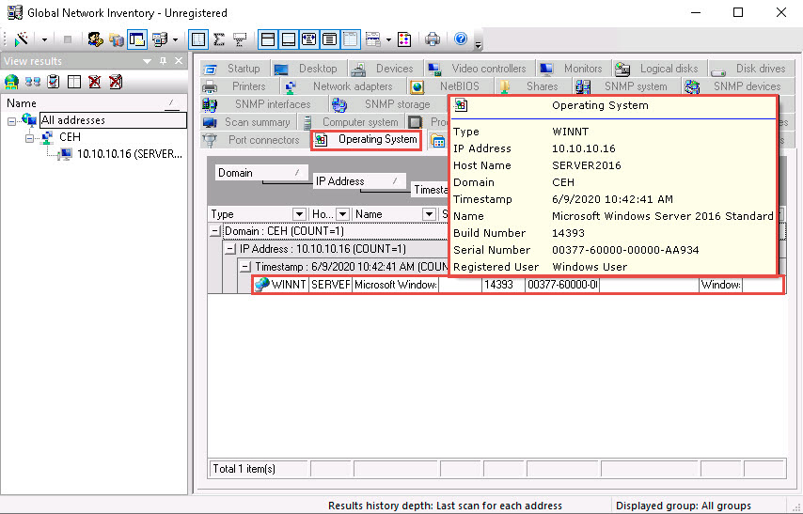803x514 pixels.
Task: Select the All addresses tree item
Action: (113, 120)
